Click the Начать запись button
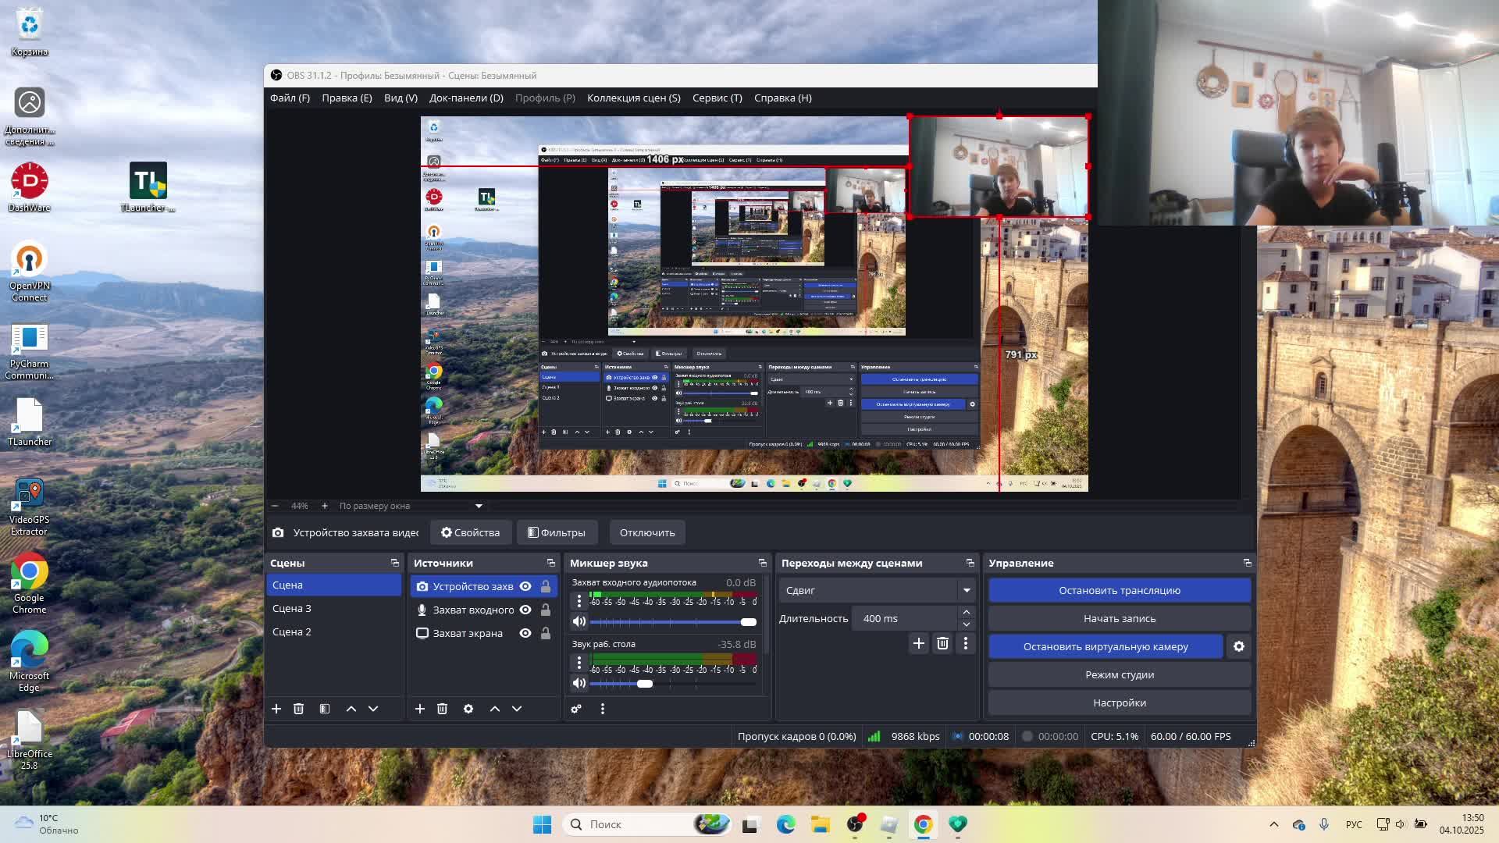This screenshot has width=1499, height=843. tap(1119, 618)
